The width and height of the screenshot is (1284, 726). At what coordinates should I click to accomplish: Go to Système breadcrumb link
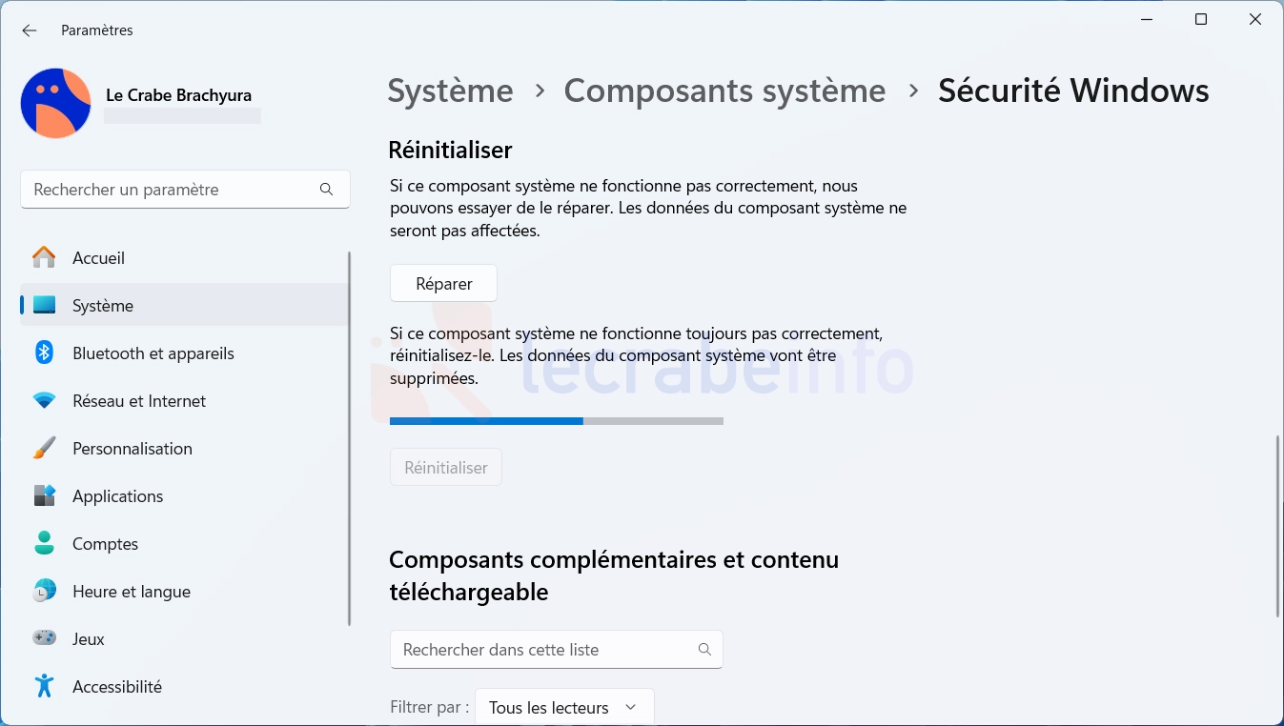coord(450,91)
